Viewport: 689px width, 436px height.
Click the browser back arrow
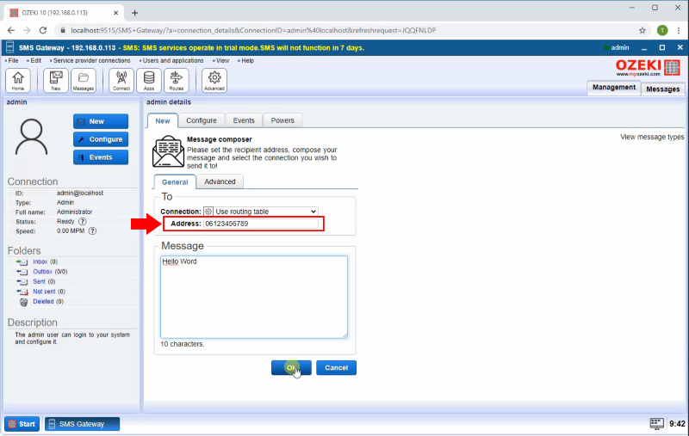[11, 30]
